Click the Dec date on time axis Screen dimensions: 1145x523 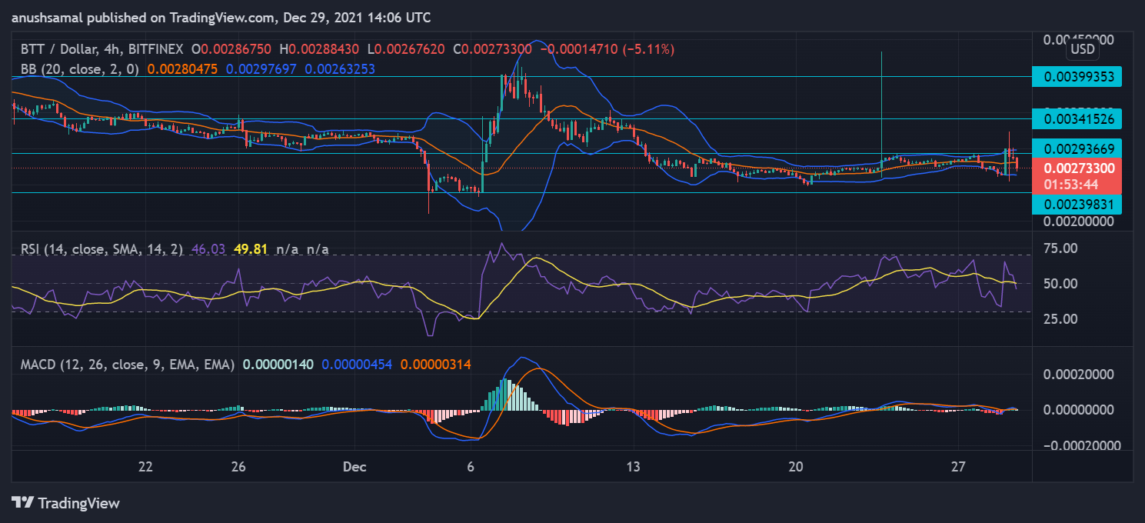(x=354, y=466)
